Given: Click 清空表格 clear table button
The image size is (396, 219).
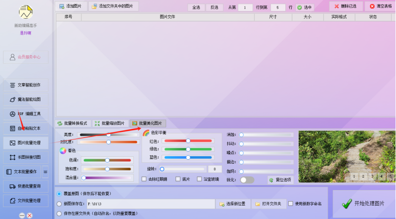Looking at the screenshot, I should point(381,6).
